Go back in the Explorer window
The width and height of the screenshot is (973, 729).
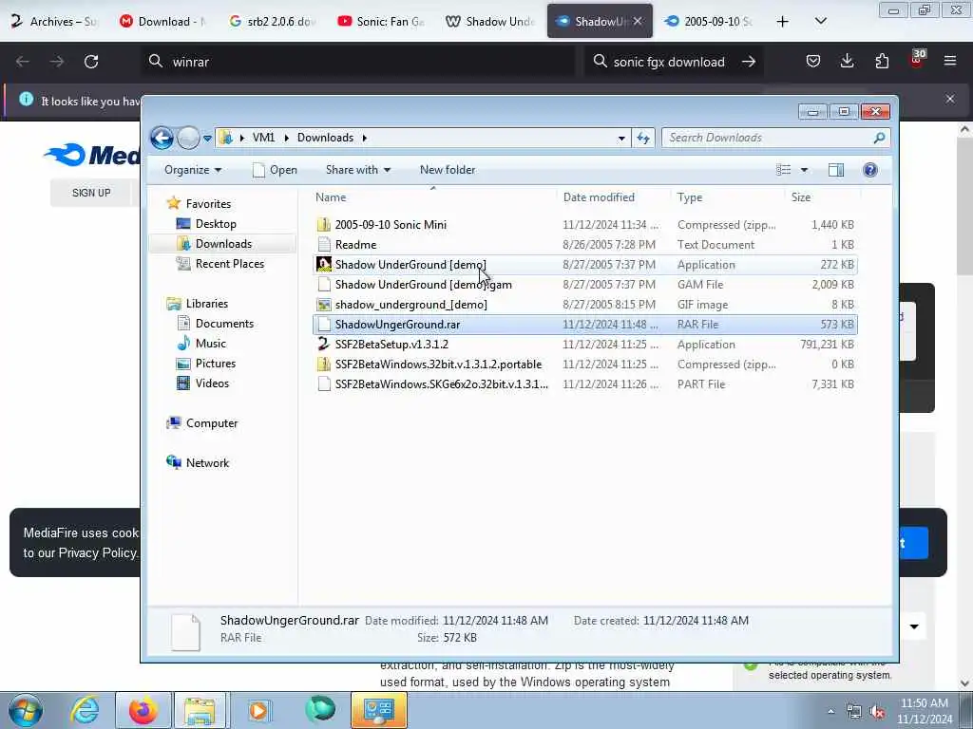tap(162, 138)
